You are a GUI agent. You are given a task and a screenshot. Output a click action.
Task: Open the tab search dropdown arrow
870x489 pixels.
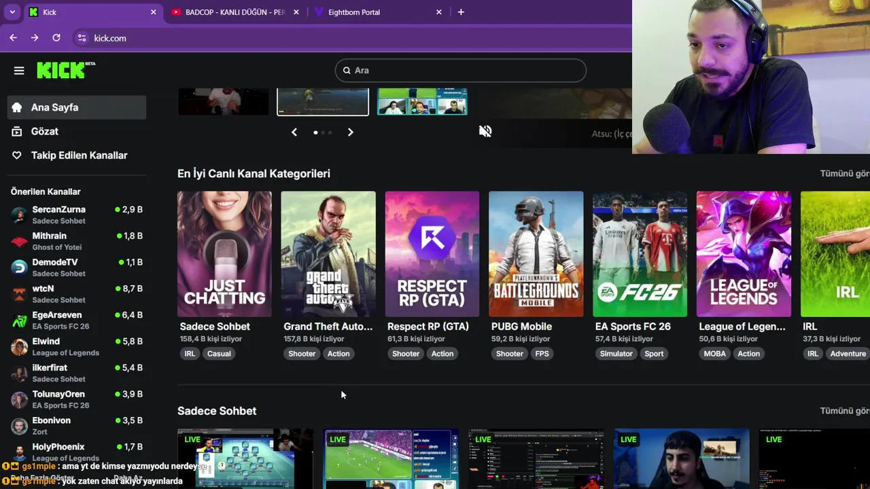(x=12, y=12)
